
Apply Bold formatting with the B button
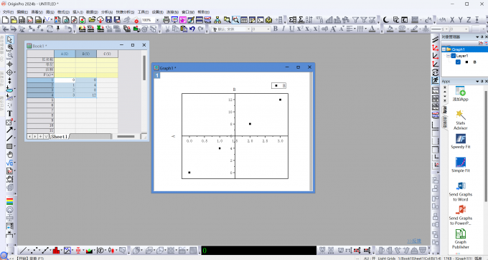(276, 29)
